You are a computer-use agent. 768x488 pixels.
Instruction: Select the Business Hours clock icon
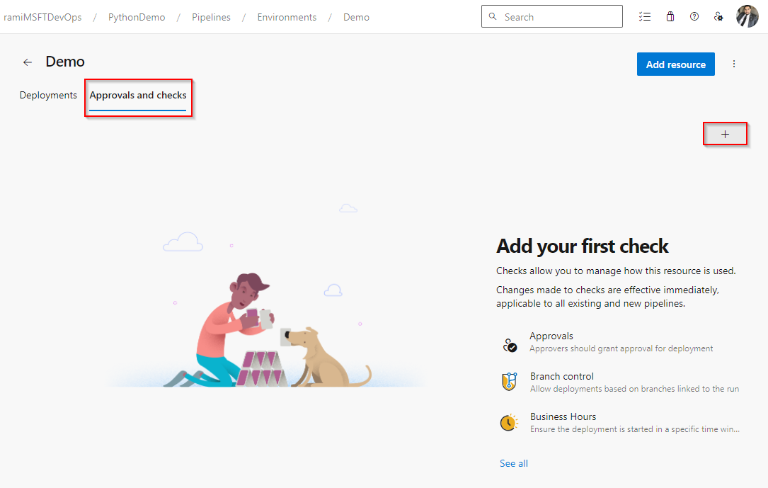click(x=510, y=421)
